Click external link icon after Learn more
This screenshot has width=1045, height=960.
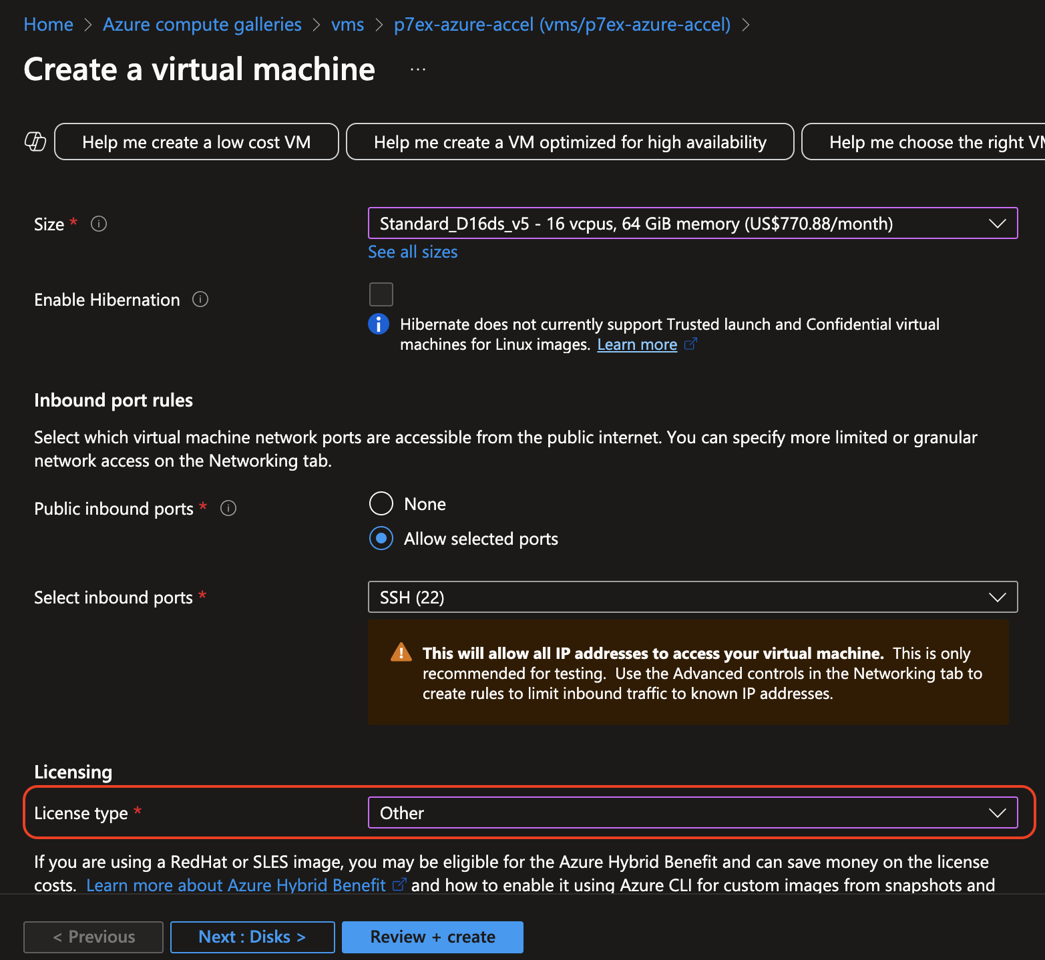pos(690,344)
